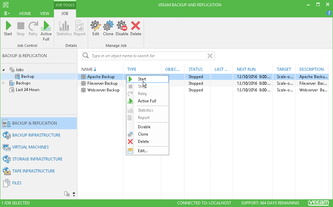Viewport: 333px width, 207px height.
Task: Expand navigation pane overflow chevron
Action: click(x=74, y=194)
